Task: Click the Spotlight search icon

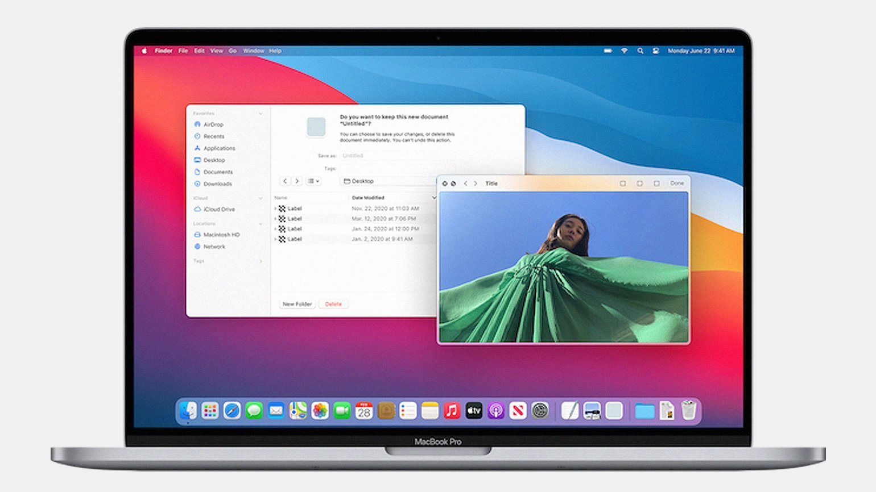Action: [640, 51]
